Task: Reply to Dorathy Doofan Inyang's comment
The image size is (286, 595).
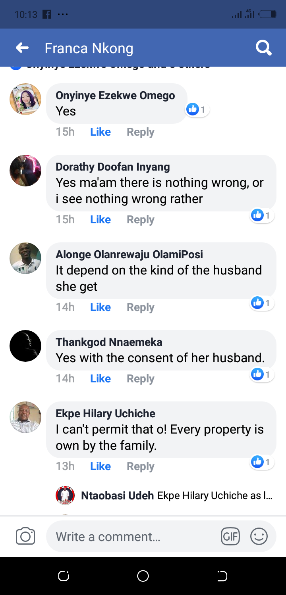Action: [140, 220]
